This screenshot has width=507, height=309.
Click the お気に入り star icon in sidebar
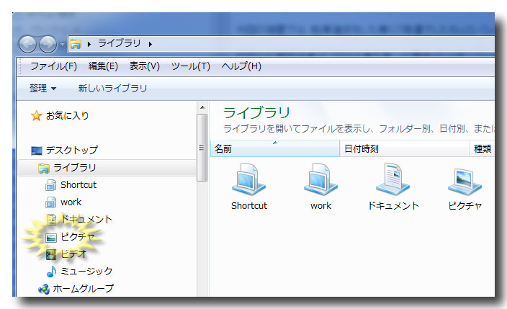pos(36,115)
